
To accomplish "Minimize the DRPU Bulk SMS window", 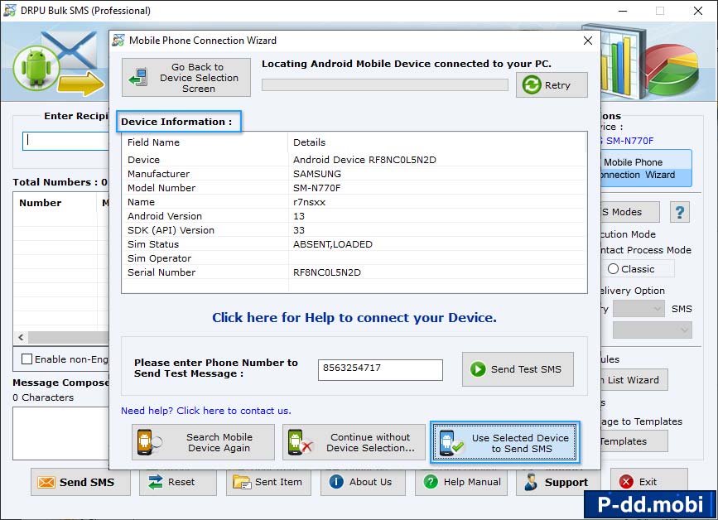I will click(x=623, y=11).
